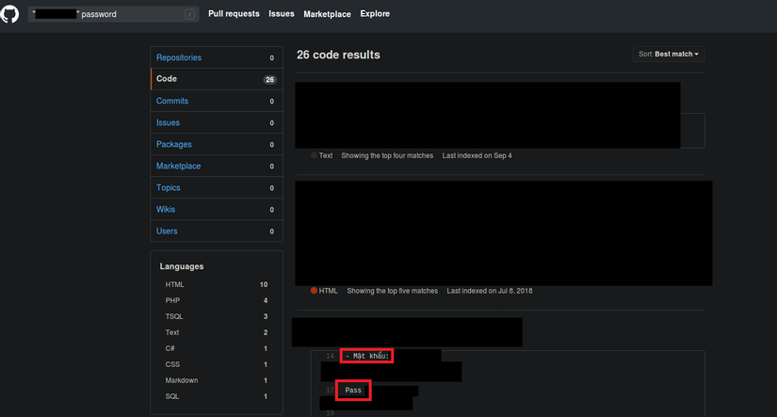This screenshot has height=417, width=777.
Task: Click 'Showing the top four matches' text
Action: coord(387,155)
